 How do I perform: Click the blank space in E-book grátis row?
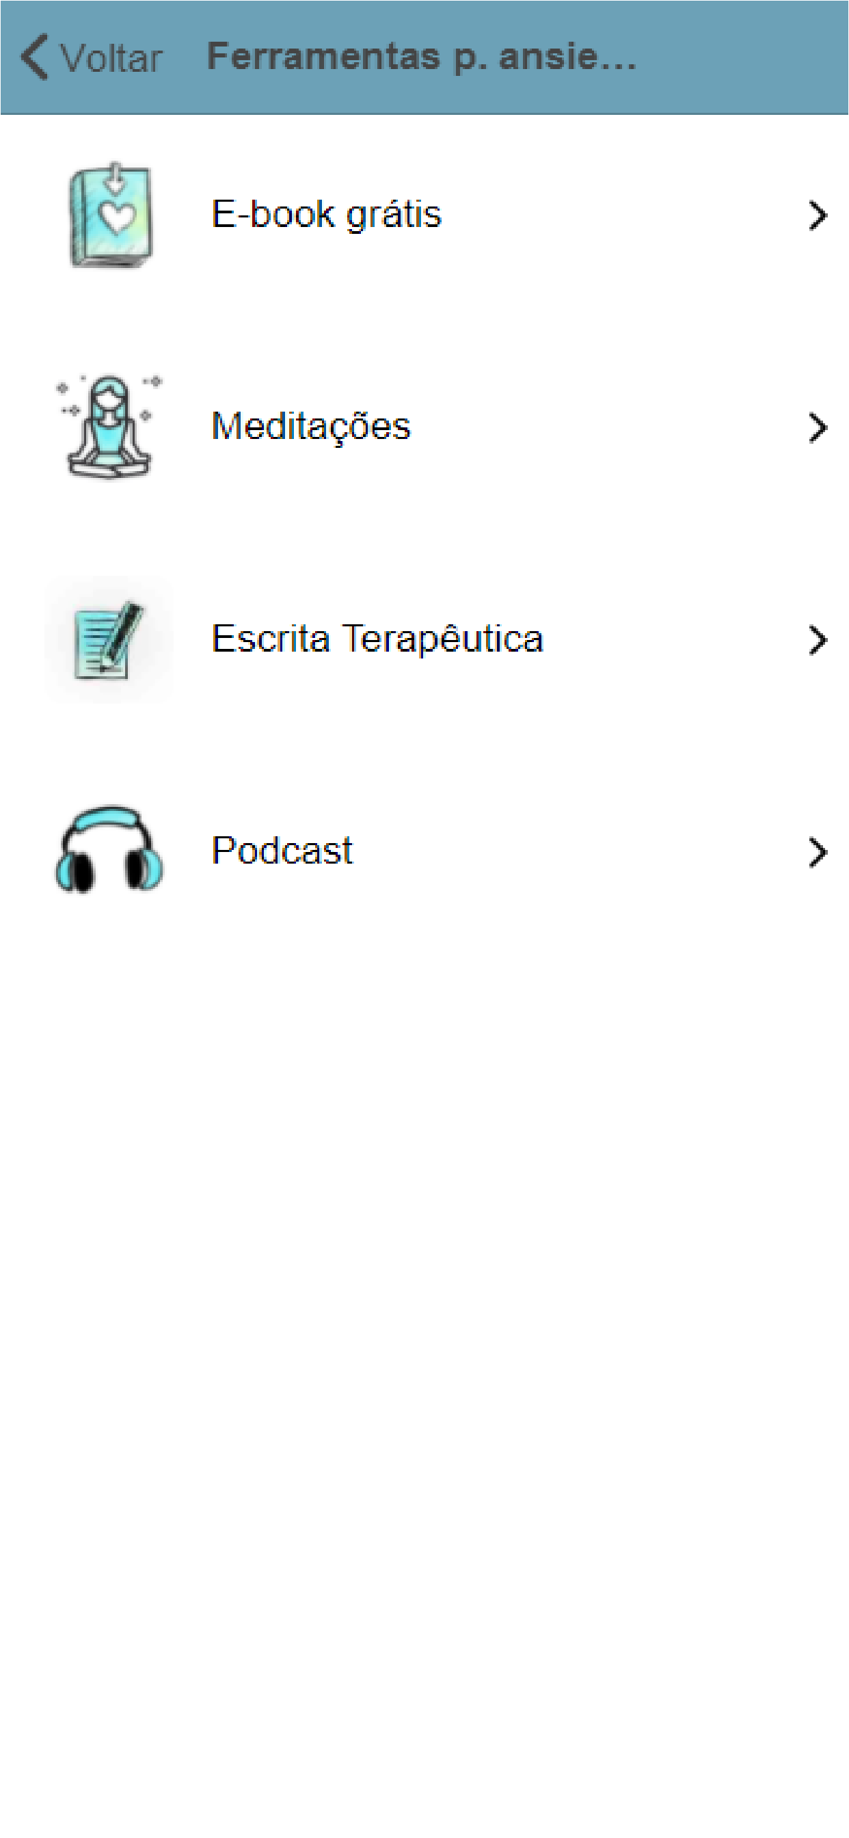(621, 215)
